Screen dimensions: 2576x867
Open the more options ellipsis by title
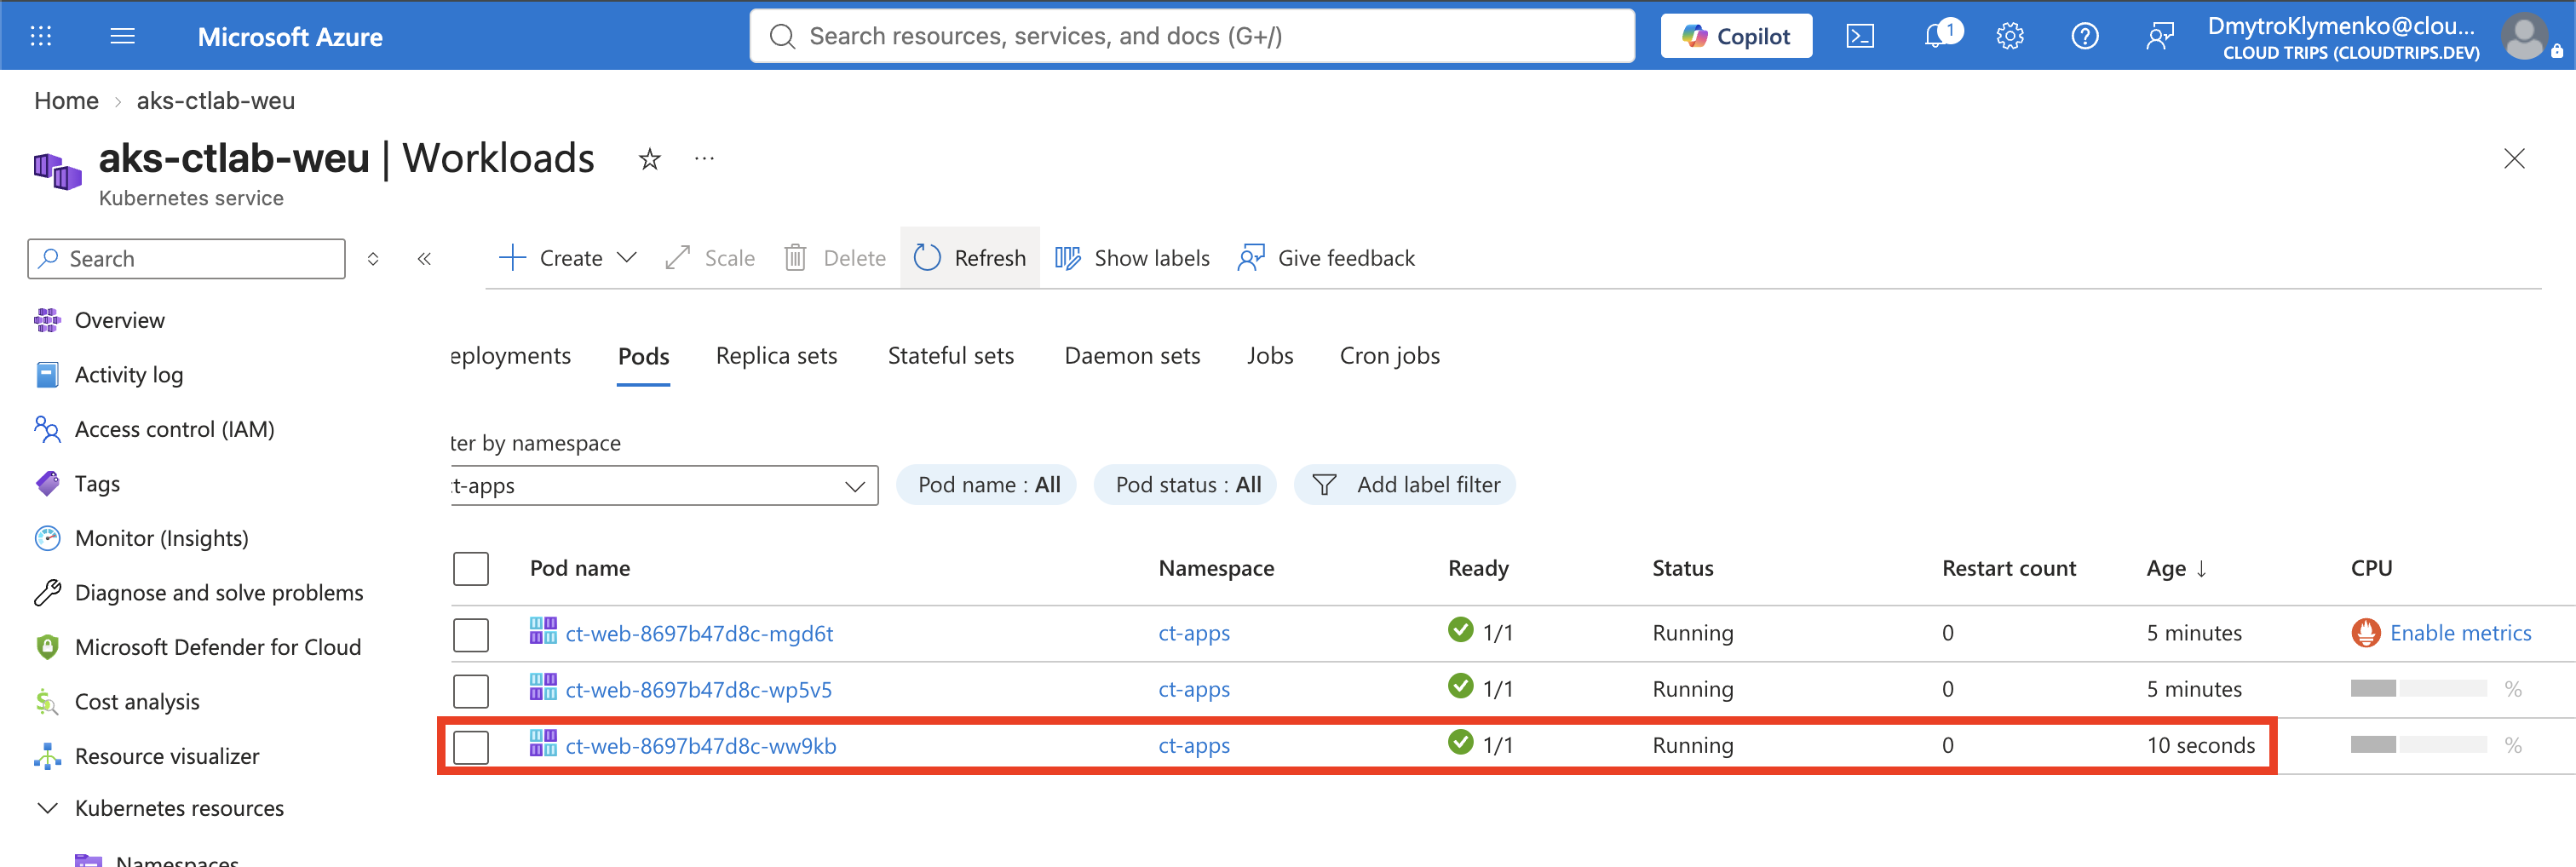[x=705, y=158]
